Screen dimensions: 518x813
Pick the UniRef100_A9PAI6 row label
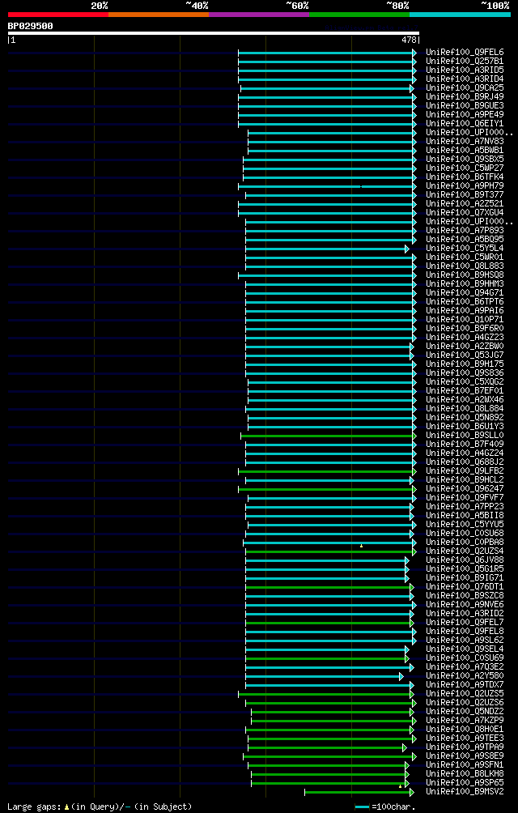tap(465, 311)
